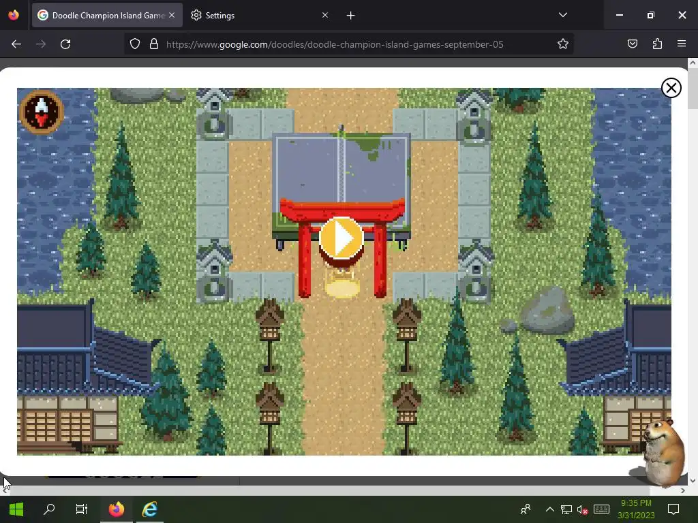Viewport: 698px width, 523px height.
Task: Show hidden system tray icons
Action: 550,509
